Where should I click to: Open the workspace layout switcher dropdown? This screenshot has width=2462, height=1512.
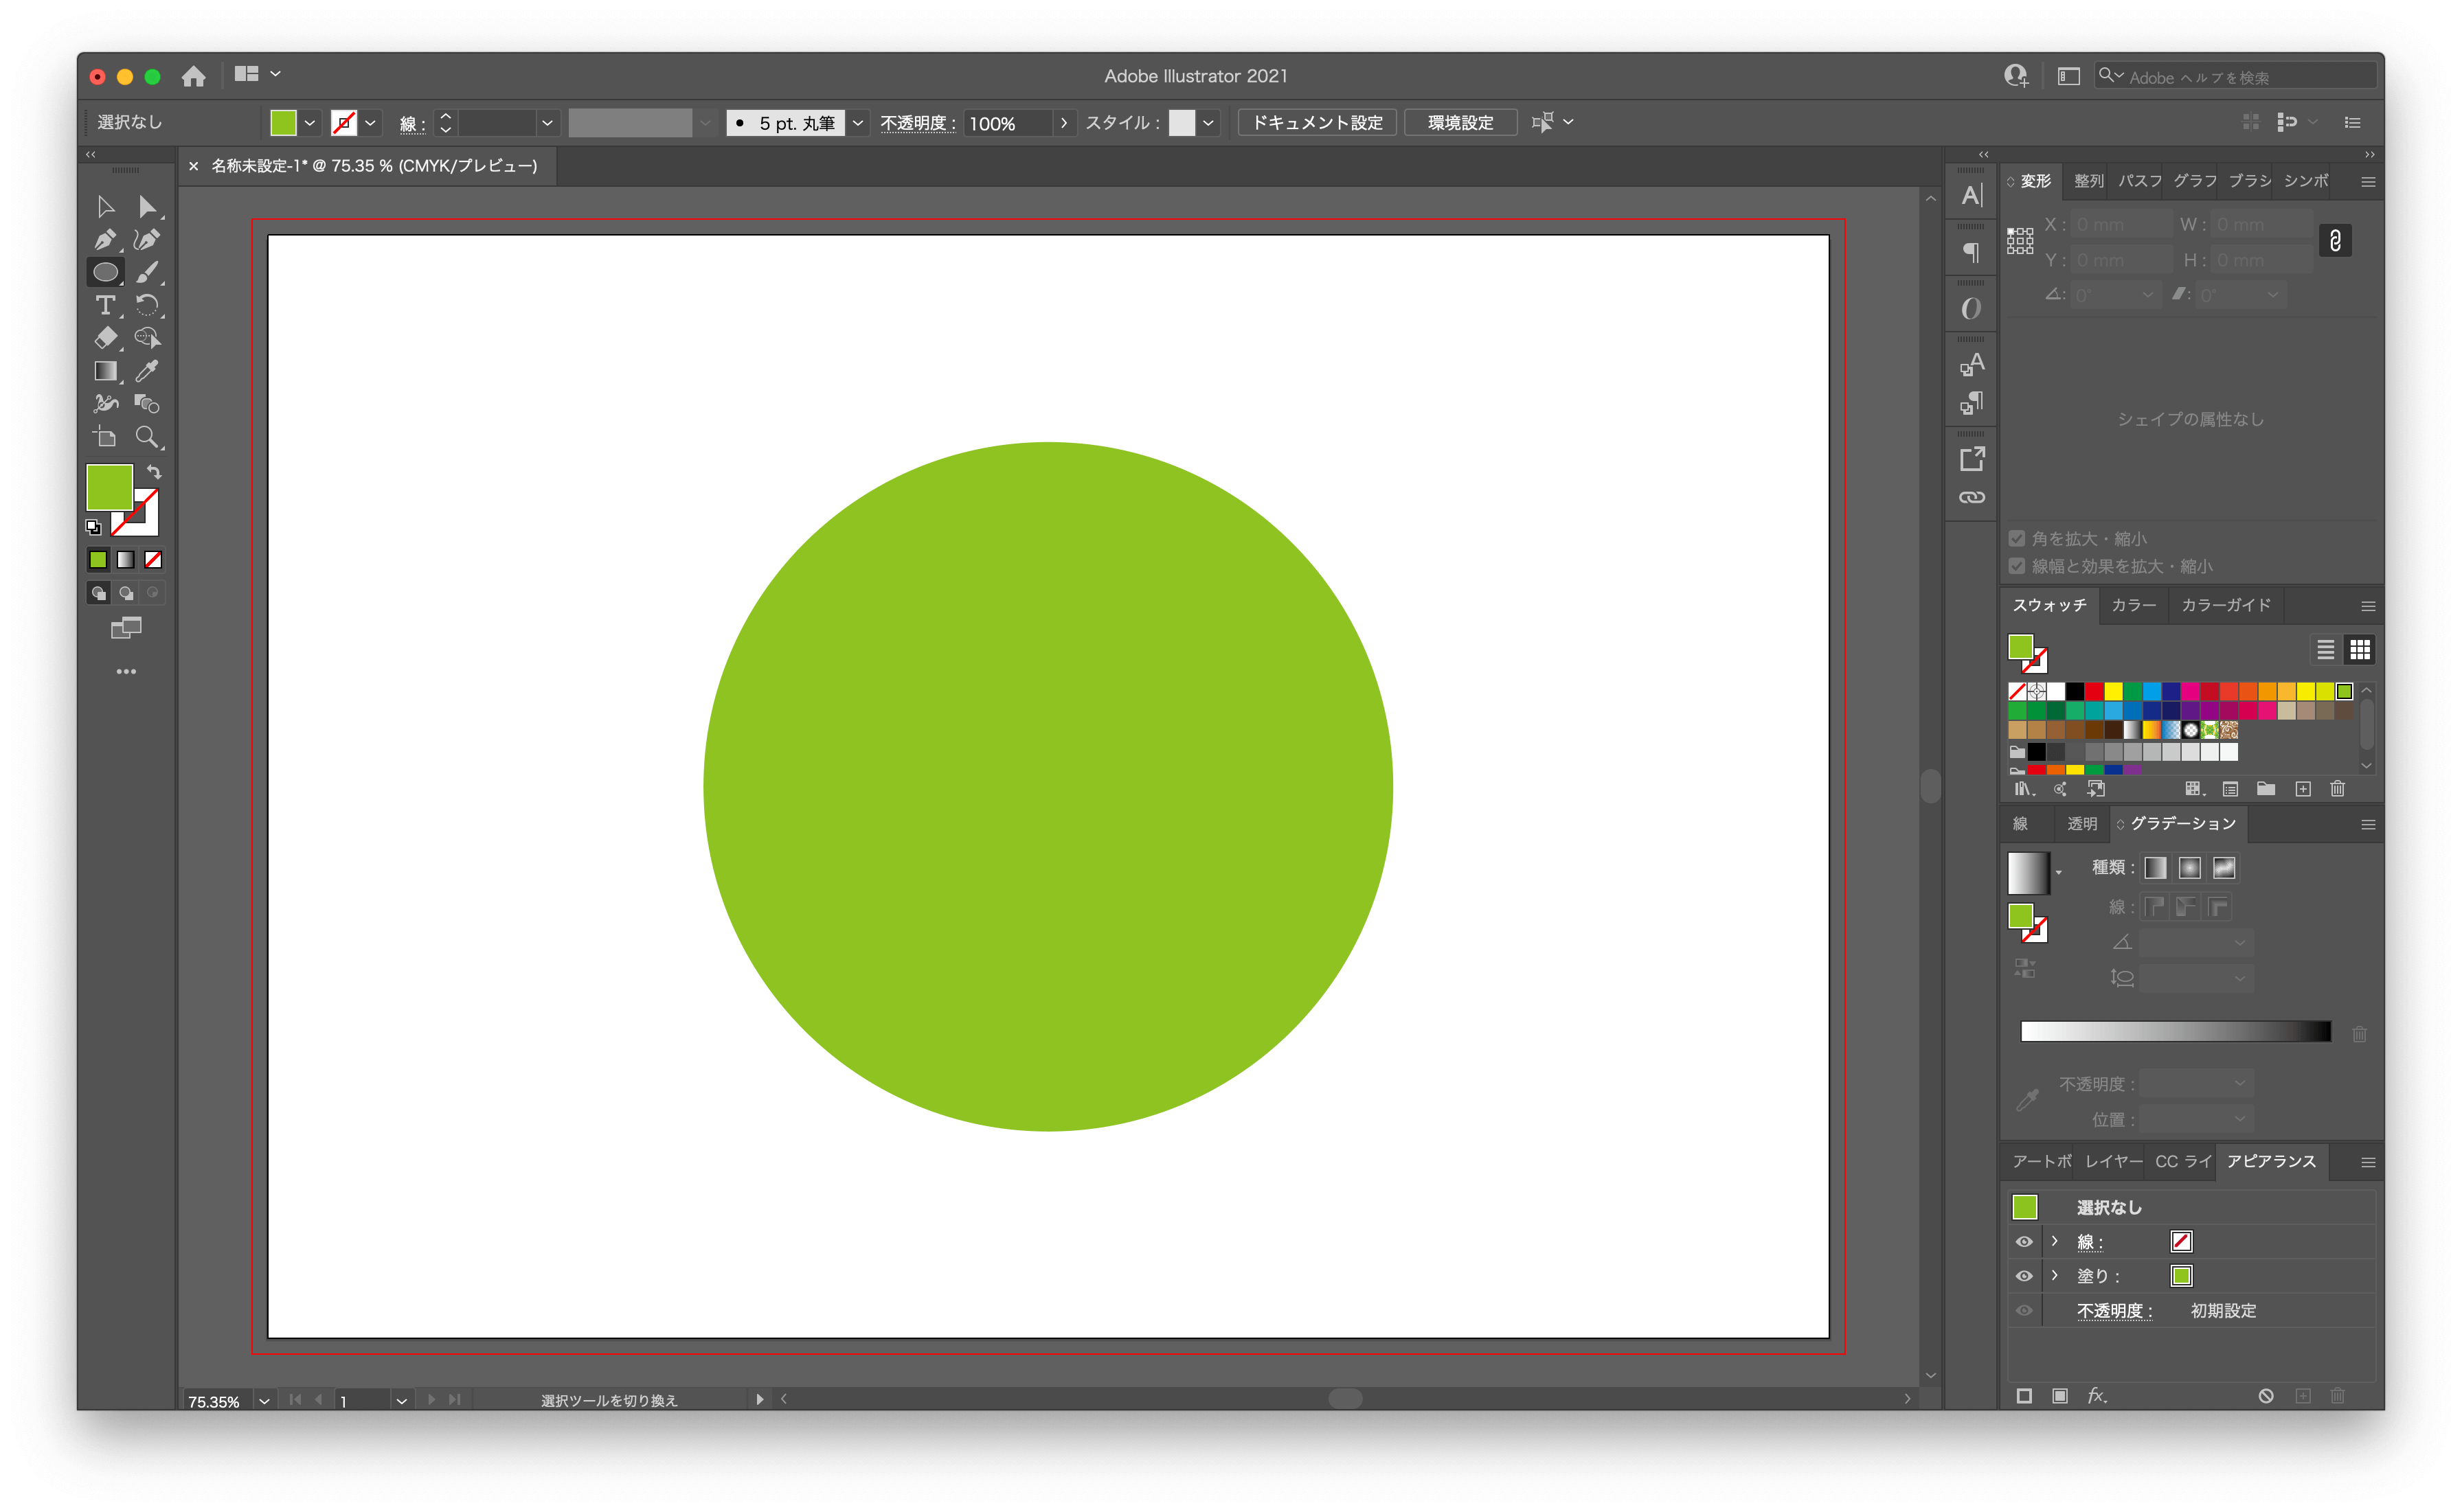(x=257, y=74)
